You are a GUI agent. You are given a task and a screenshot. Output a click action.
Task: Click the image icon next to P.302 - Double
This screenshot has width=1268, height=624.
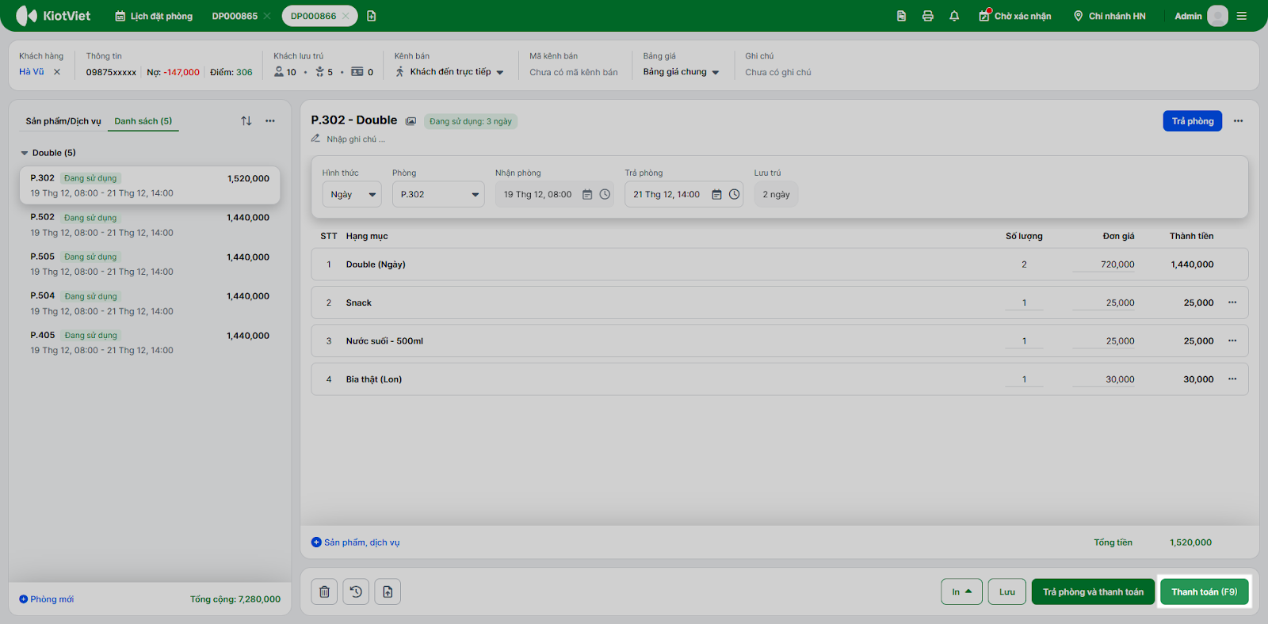pyautogui.click(x=411, y=121)
